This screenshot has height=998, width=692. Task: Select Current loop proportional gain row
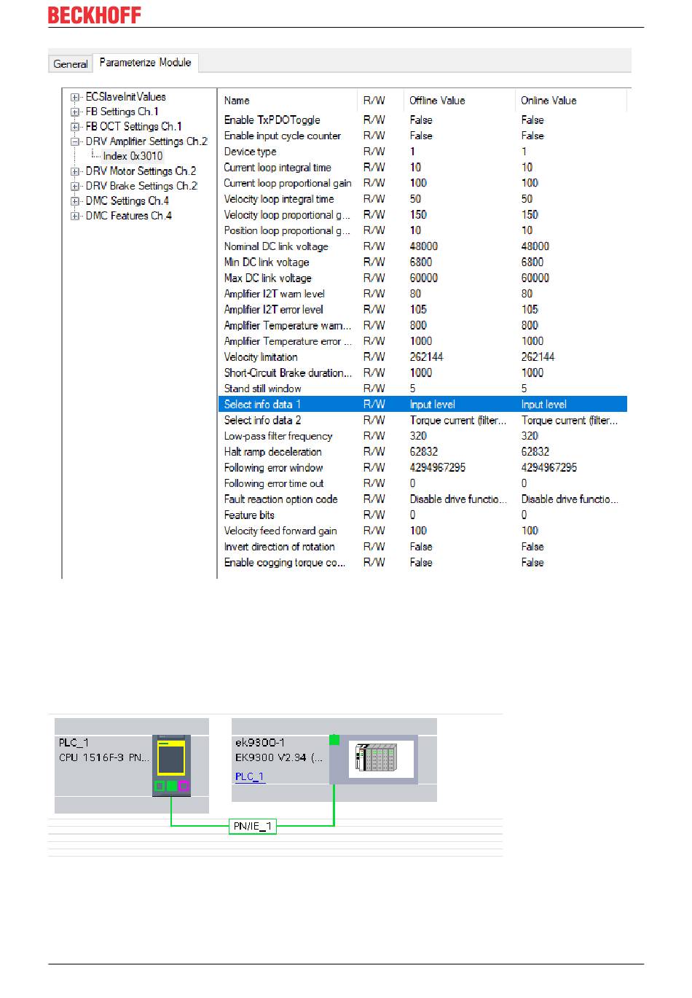[x=422, y=184]
